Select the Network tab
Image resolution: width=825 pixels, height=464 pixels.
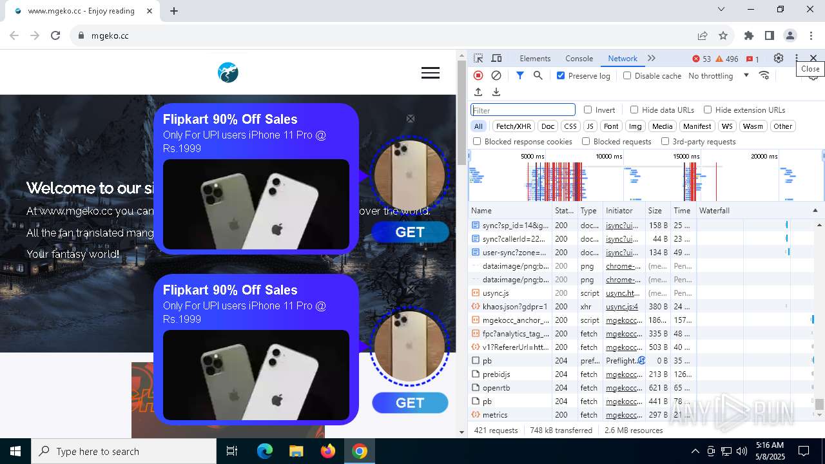(623, 59)
